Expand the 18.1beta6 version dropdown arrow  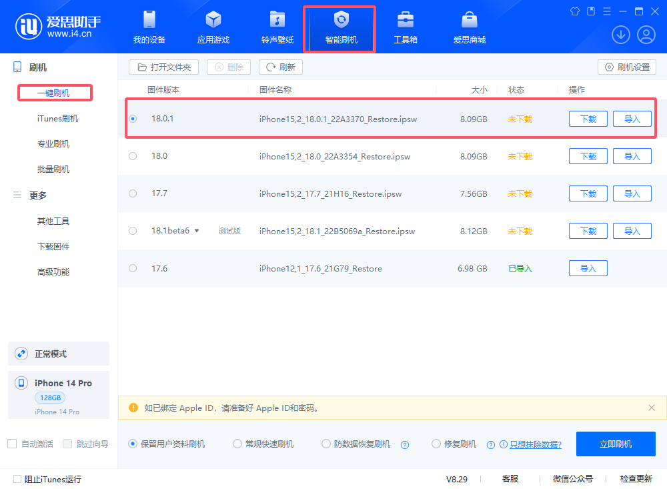point(197,231)
